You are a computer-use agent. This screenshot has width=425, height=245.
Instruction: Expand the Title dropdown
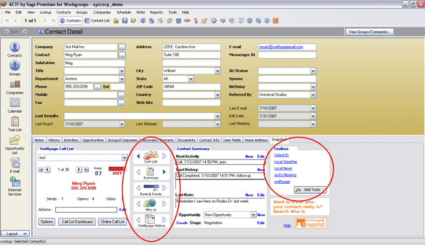pos(121,71)
